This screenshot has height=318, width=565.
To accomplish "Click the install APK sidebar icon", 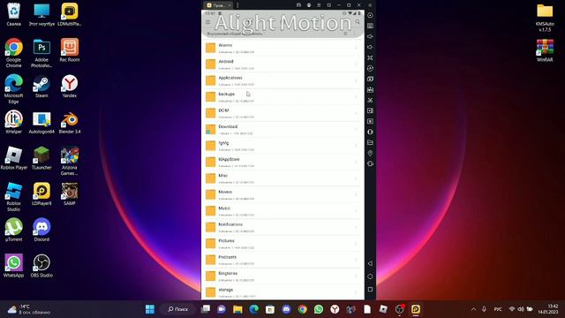I will pyautogui.click(x=370, y=89).
